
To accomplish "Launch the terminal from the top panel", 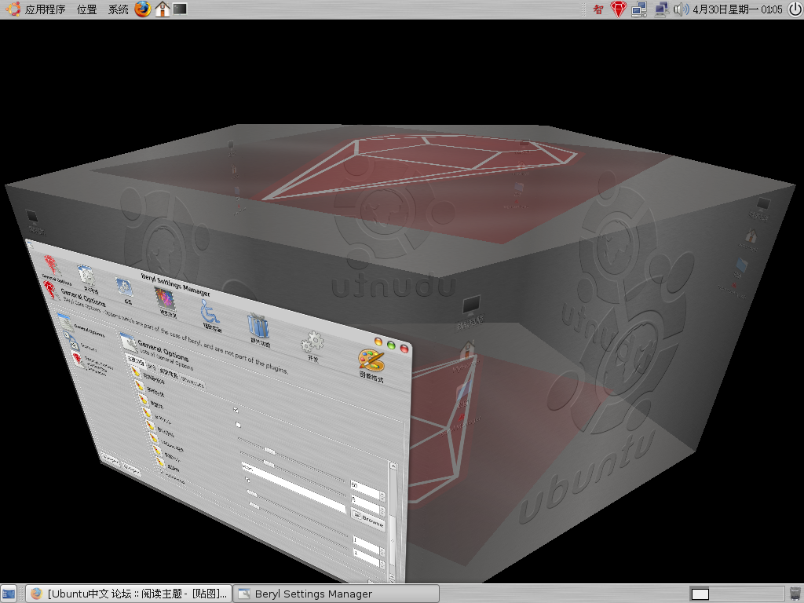I will coord(180,9).
